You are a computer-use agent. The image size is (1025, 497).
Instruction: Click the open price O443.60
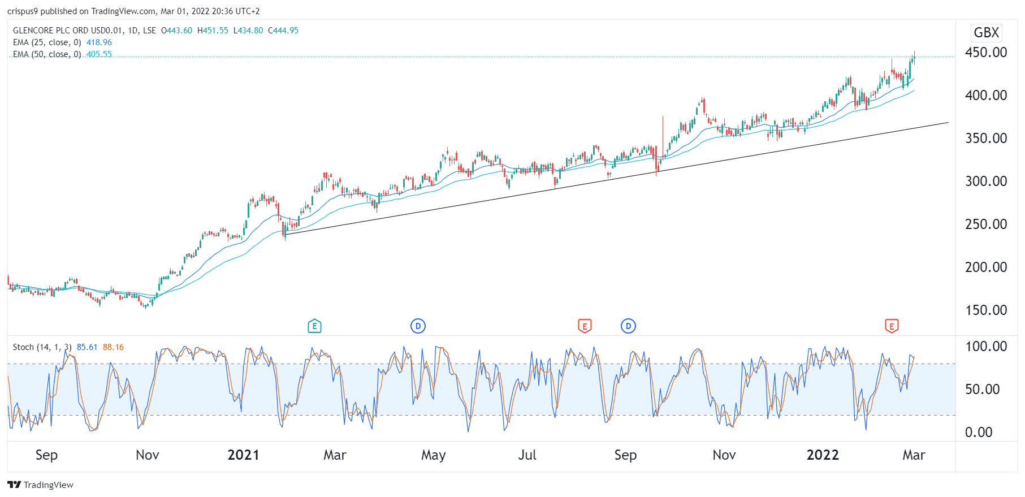point(176,31)
